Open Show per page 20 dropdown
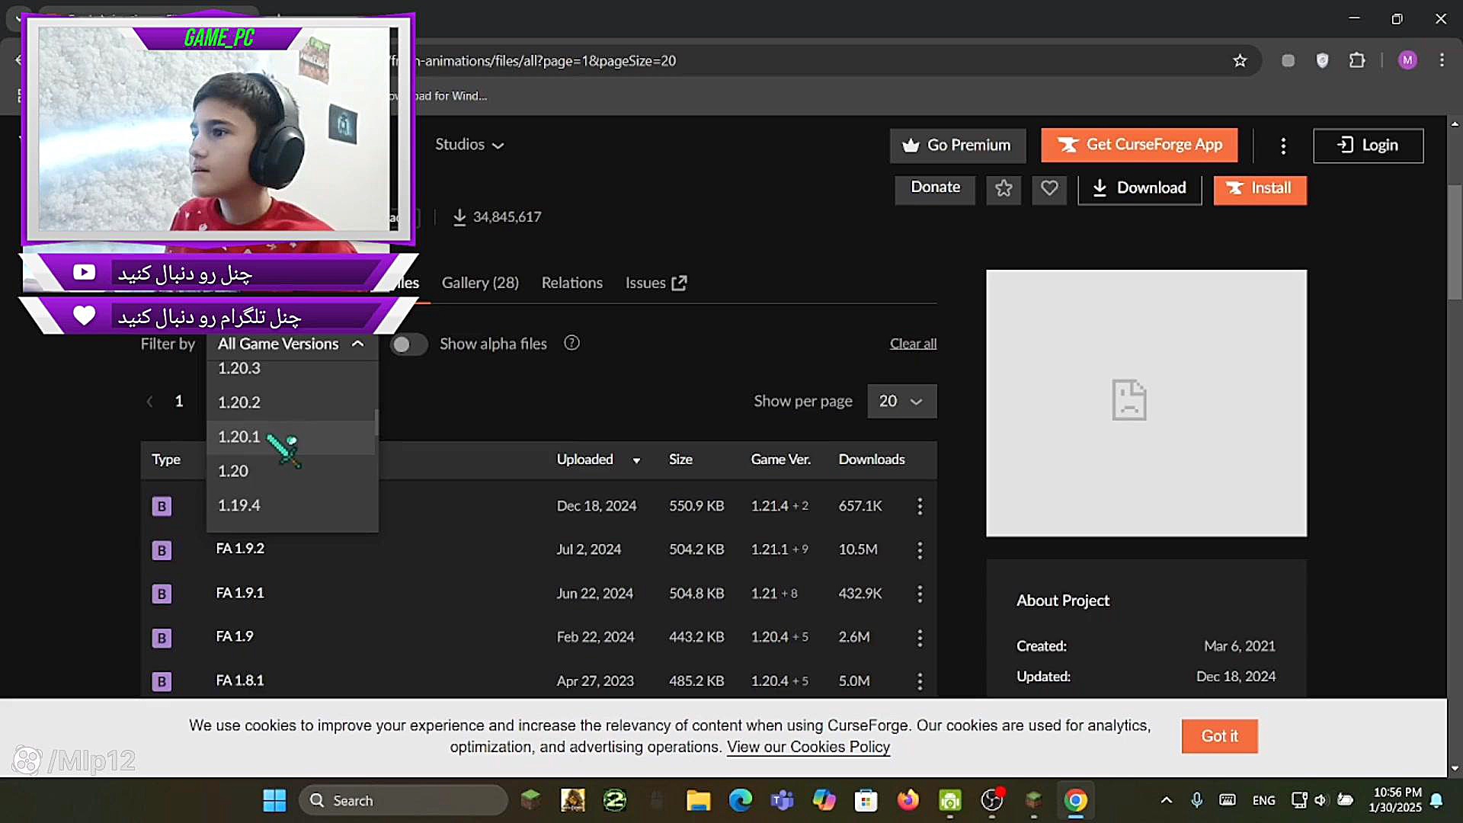The image size is (1463, 823). (901, 401)
